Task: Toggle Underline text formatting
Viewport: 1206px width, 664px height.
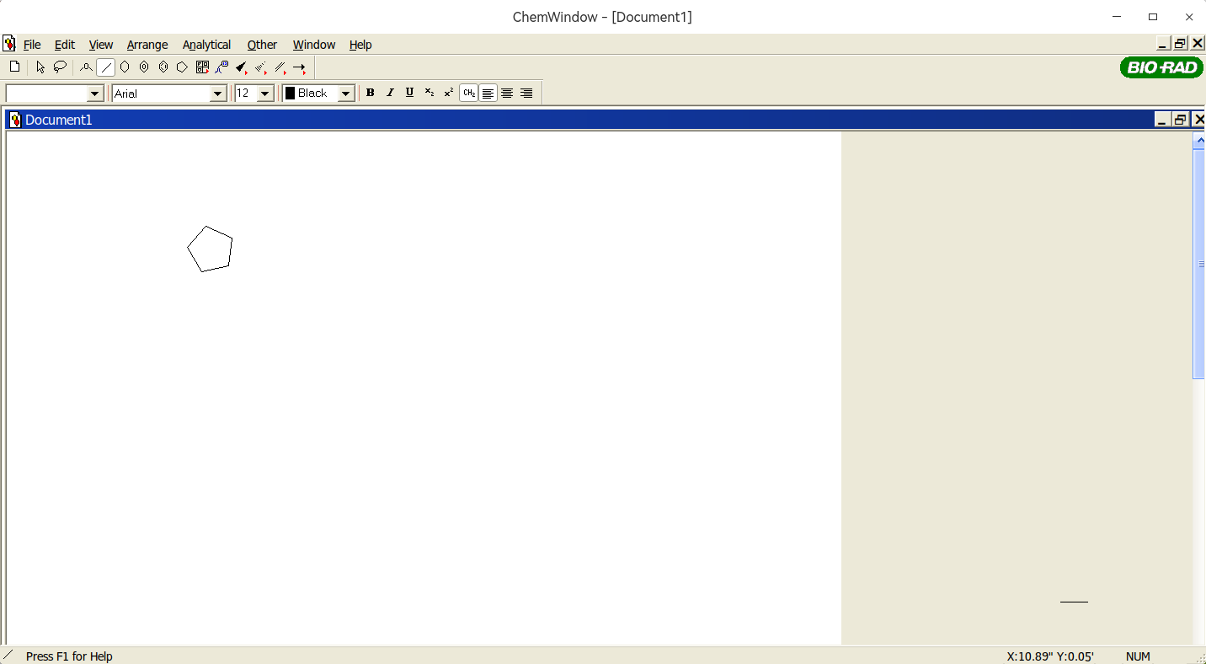Action: pyautogui.click(x=409, y=93)
